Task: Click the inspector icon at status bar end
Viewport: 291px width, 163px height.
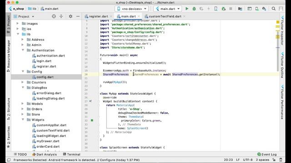Action: point(281,160)
